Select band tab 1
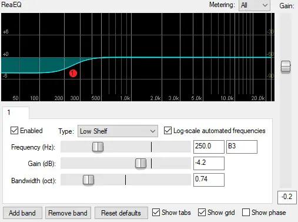Image resolution: width=298 pixels, height=222 pixels. pos(16,112)
